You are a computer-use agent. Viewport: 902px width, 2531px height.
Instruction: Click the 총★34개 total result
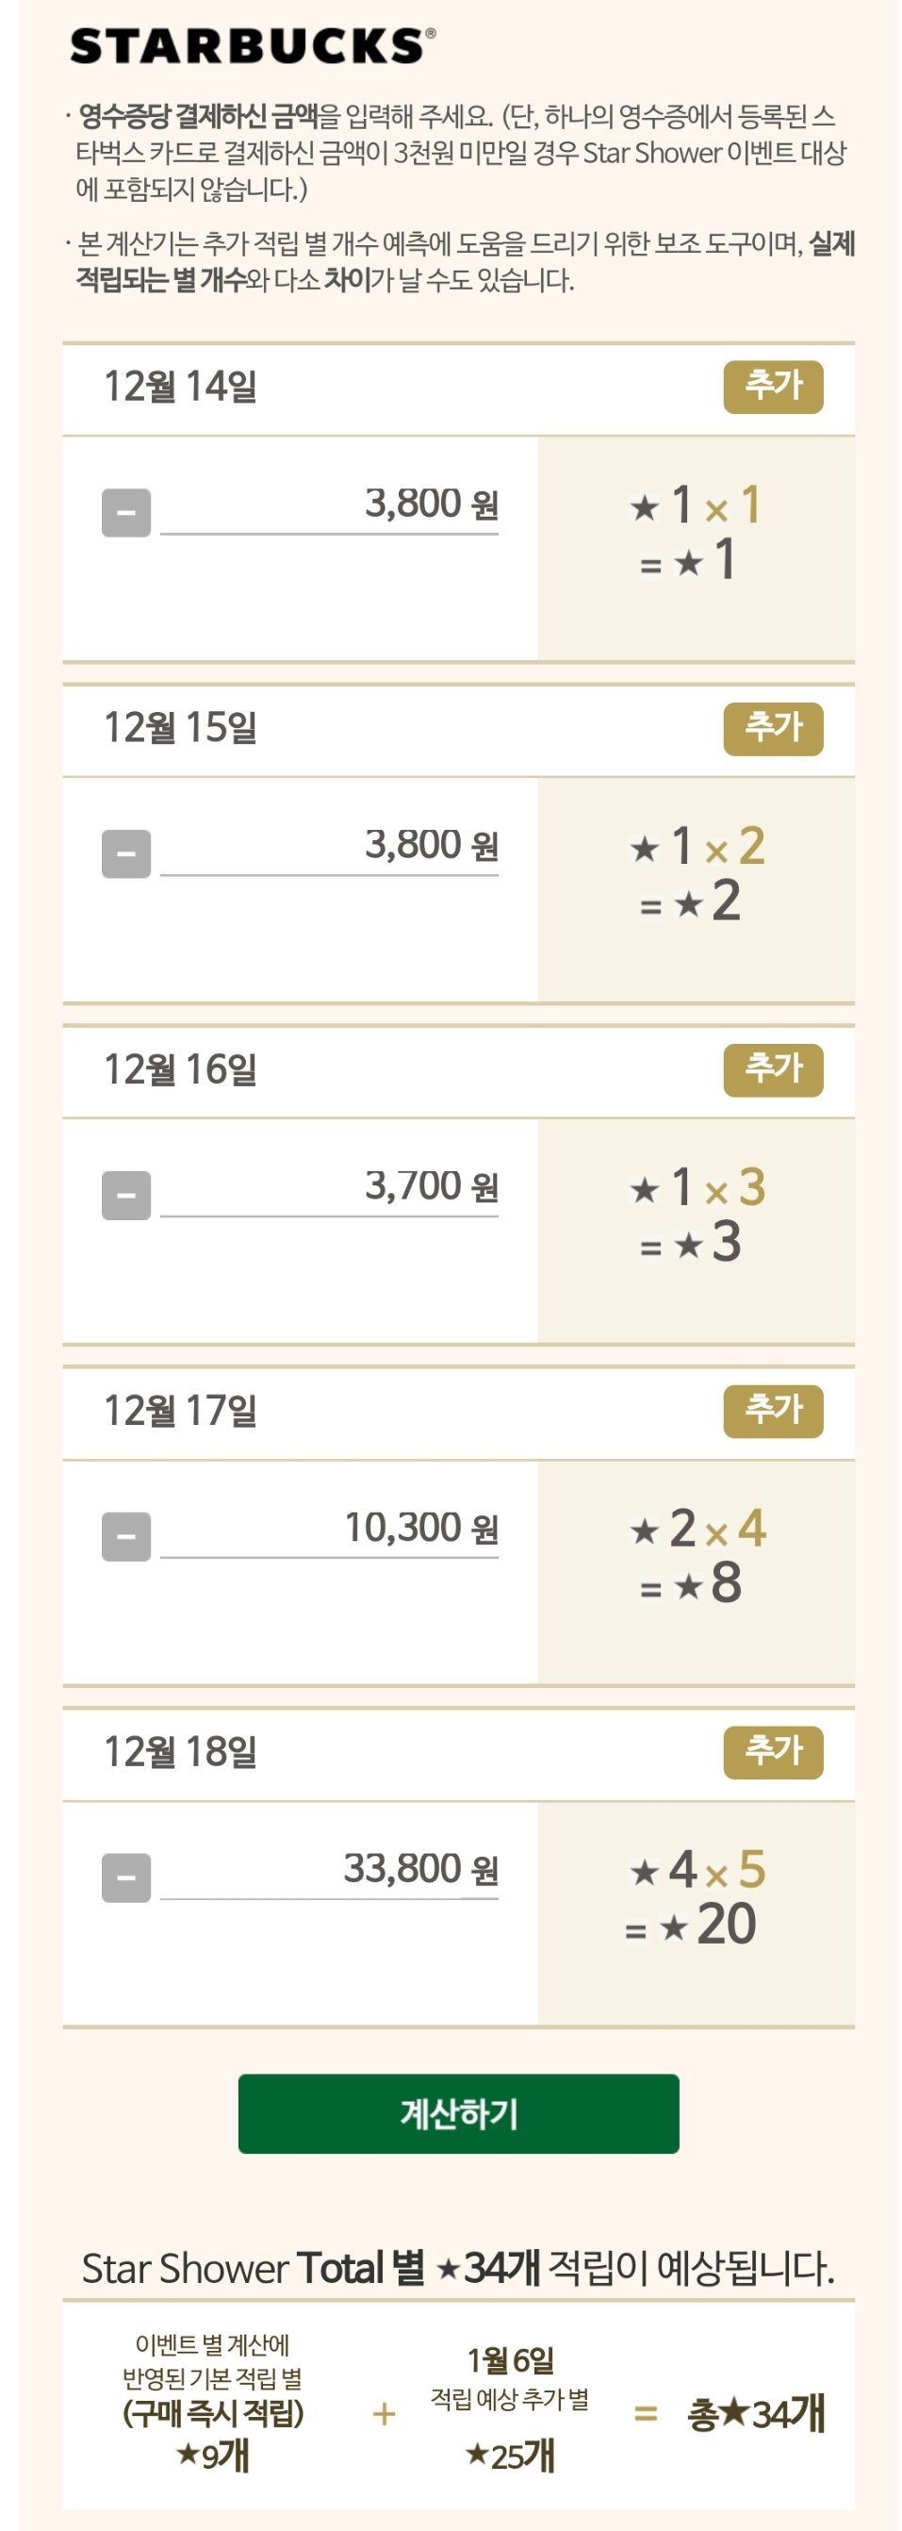(x=756, y=2413)
